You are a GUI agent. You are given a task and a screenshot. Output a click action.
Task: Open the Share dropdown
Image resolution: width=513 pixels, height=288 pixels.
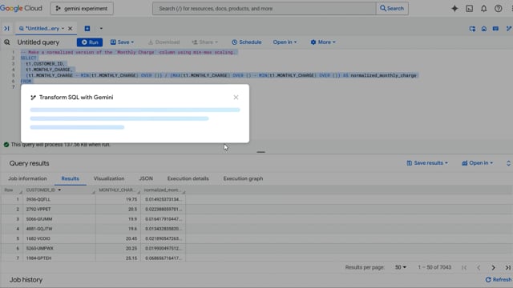[x=205, y=42]
